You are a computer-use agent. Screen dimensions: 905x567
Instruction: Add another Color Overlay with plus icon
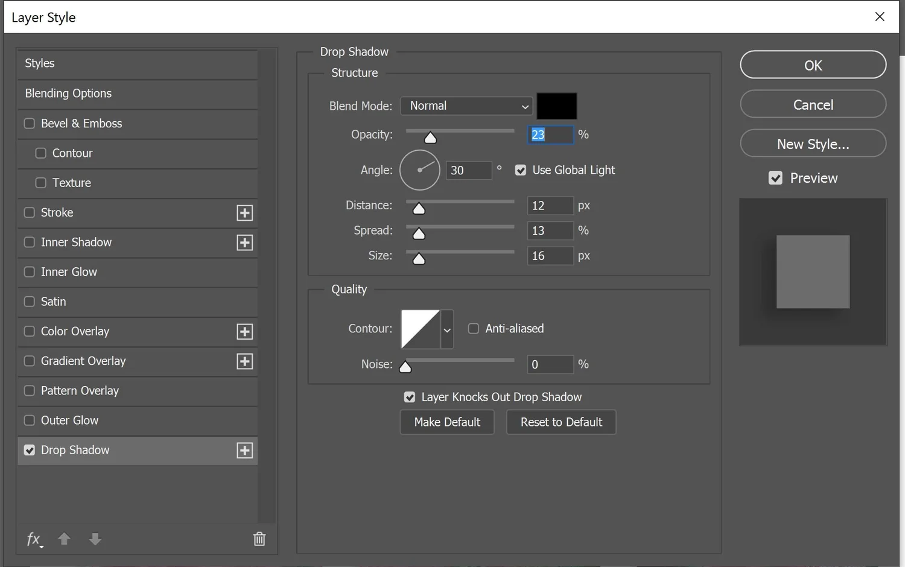[244, 332]
